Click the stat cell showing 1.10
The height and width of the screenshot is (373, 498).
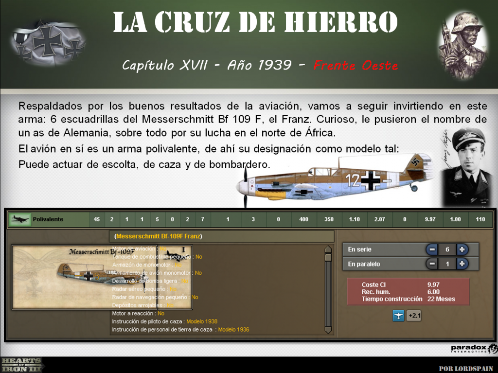pyautogui.click(x=355, y=219)
